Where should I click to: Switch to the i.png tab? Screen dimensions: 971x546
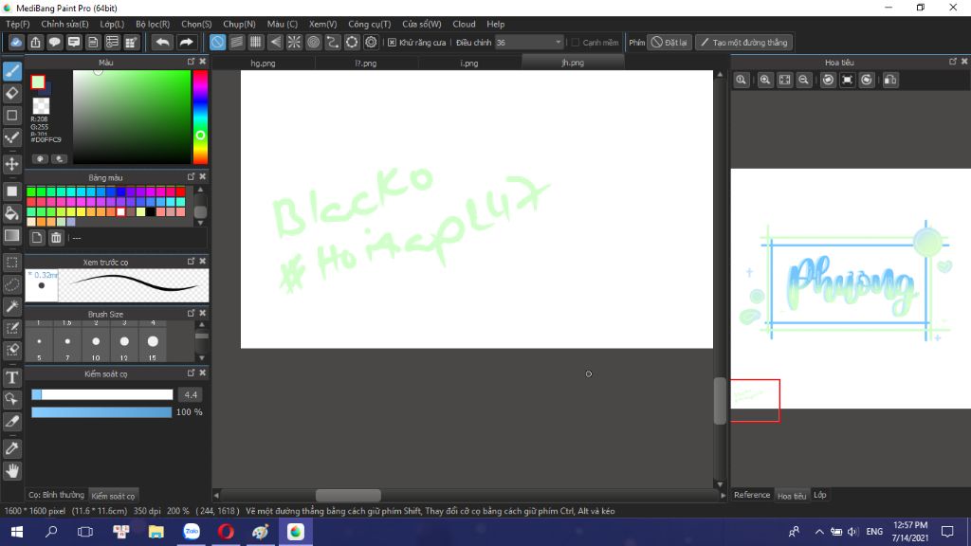point(468,63)
